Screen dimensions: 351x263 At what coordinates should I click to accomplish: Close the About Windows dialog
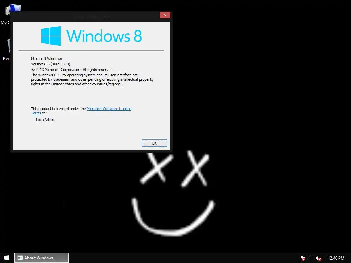[165, 15]
